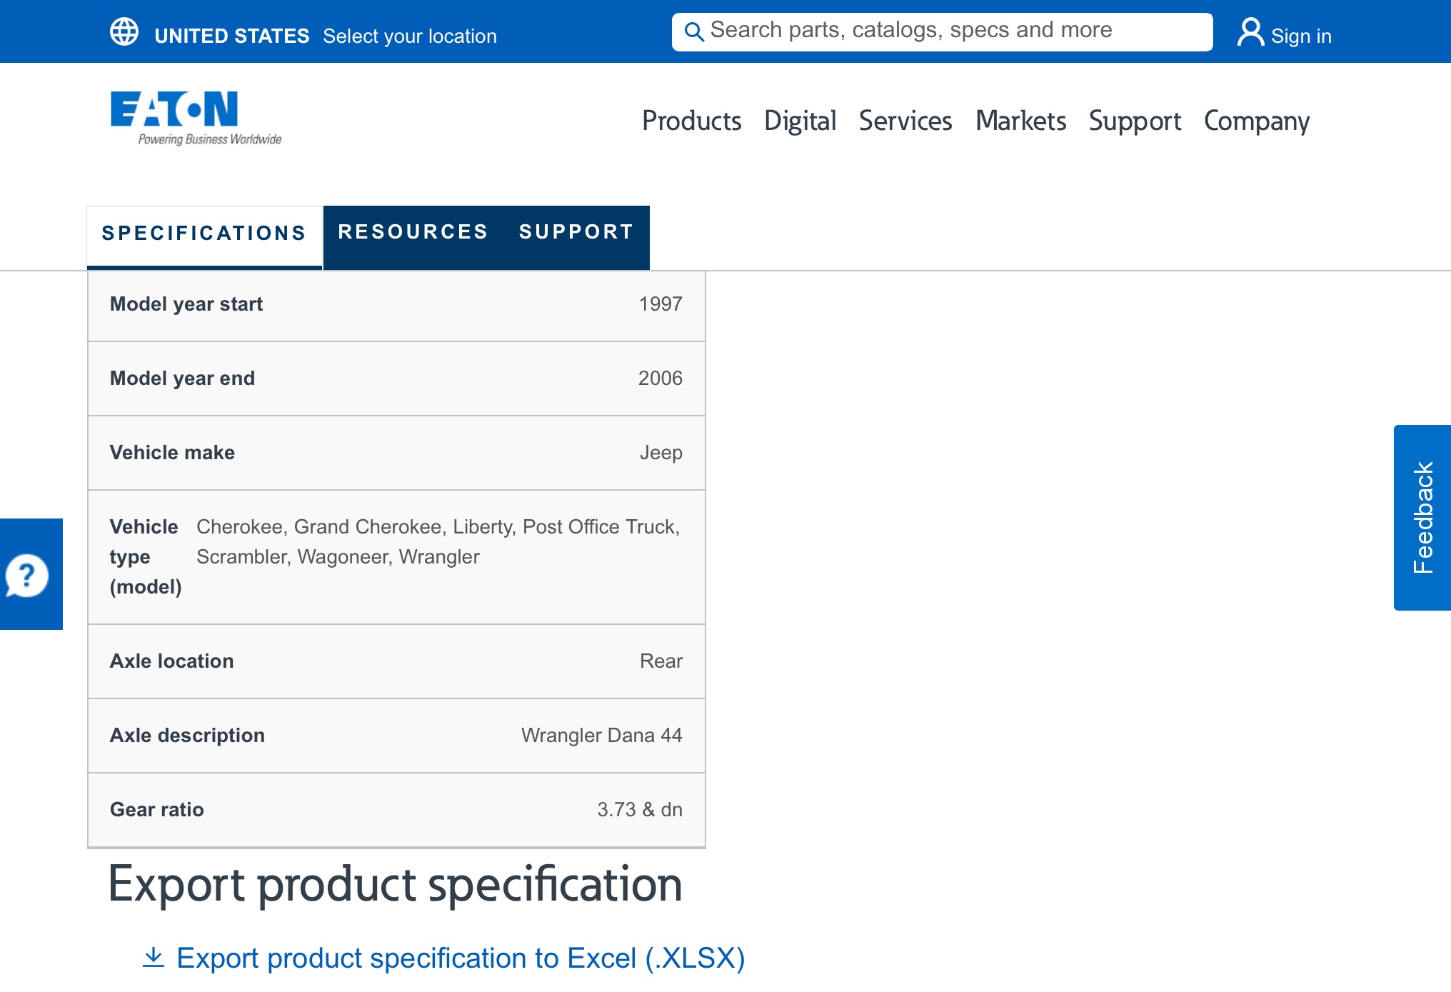The height and width of the screenshot is (992, 1451).
Task: Open the Digital menu
Action: point(800,121)
